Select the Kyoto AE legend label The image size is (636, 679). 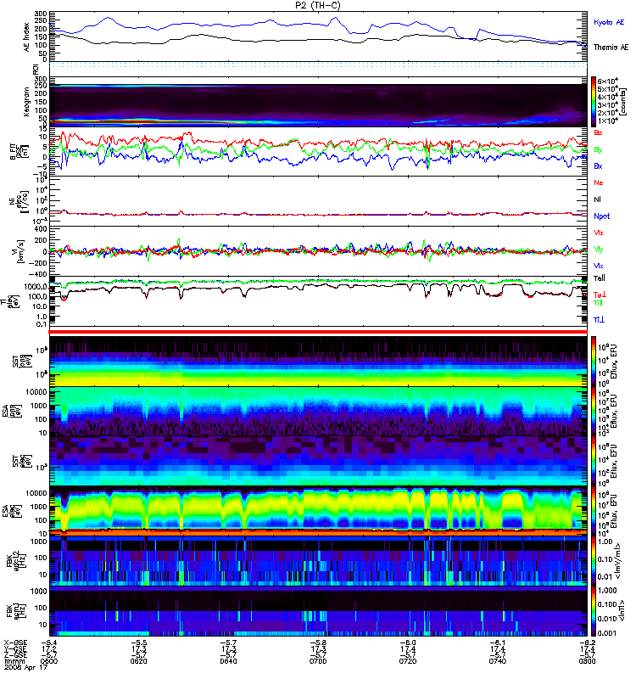click(x=609, y=22)
